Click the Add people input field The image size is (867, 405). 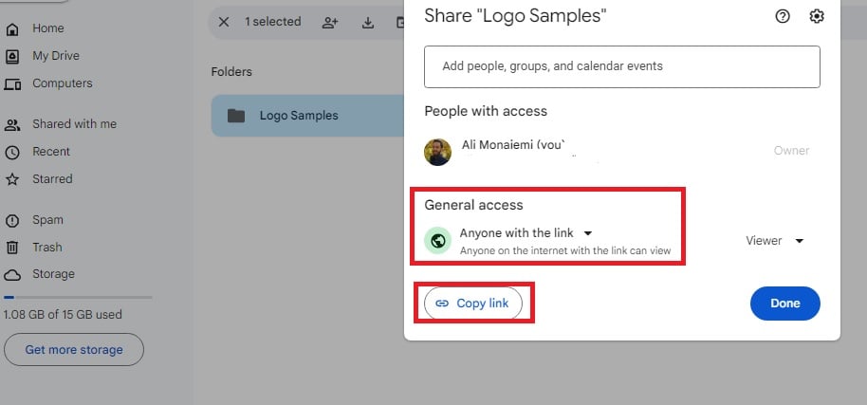(622, 66)
